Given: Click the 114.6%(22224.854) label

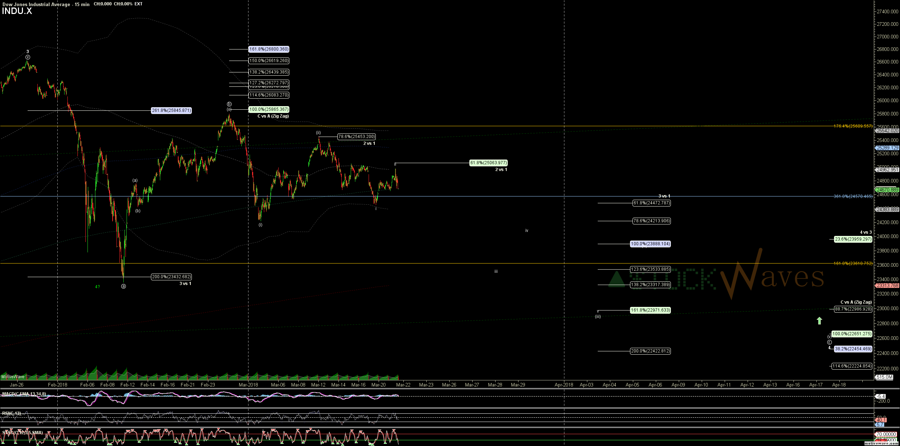Looking at the screenshot, I should [852, 366].
